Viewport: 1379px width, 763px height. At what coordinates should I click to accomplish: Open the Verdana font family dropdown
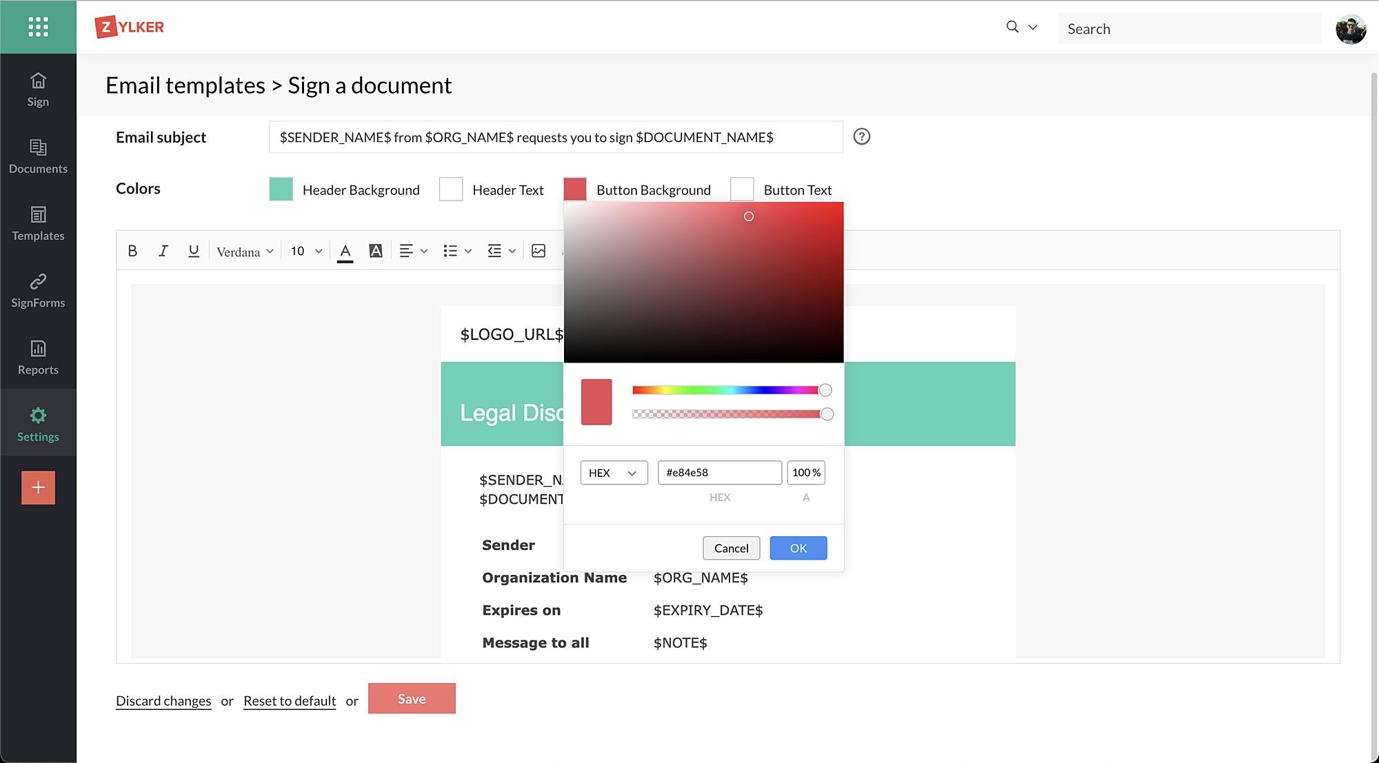[245, 252]
